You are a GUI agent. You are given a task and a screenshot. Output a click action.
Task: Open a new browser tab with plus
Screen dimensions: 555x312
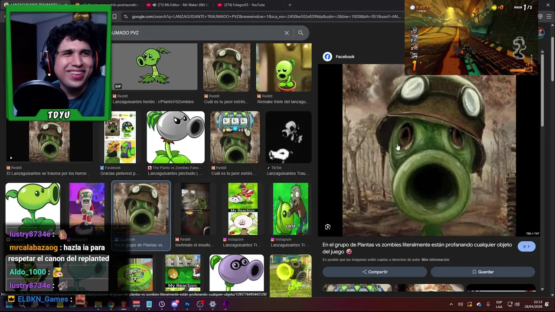click(x=290, y=5)
